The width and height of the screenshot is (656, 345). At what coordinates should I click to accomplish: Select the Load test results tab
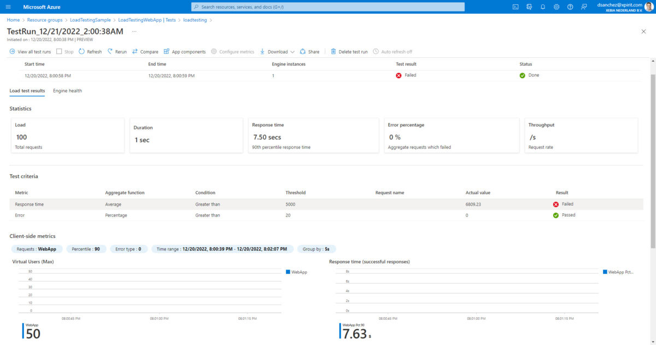27,91
